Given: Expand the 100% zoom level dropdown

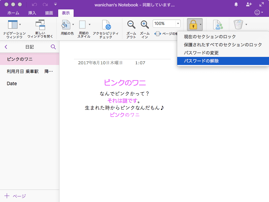Looking at the screenshot, I should click(x=177, y=24).
